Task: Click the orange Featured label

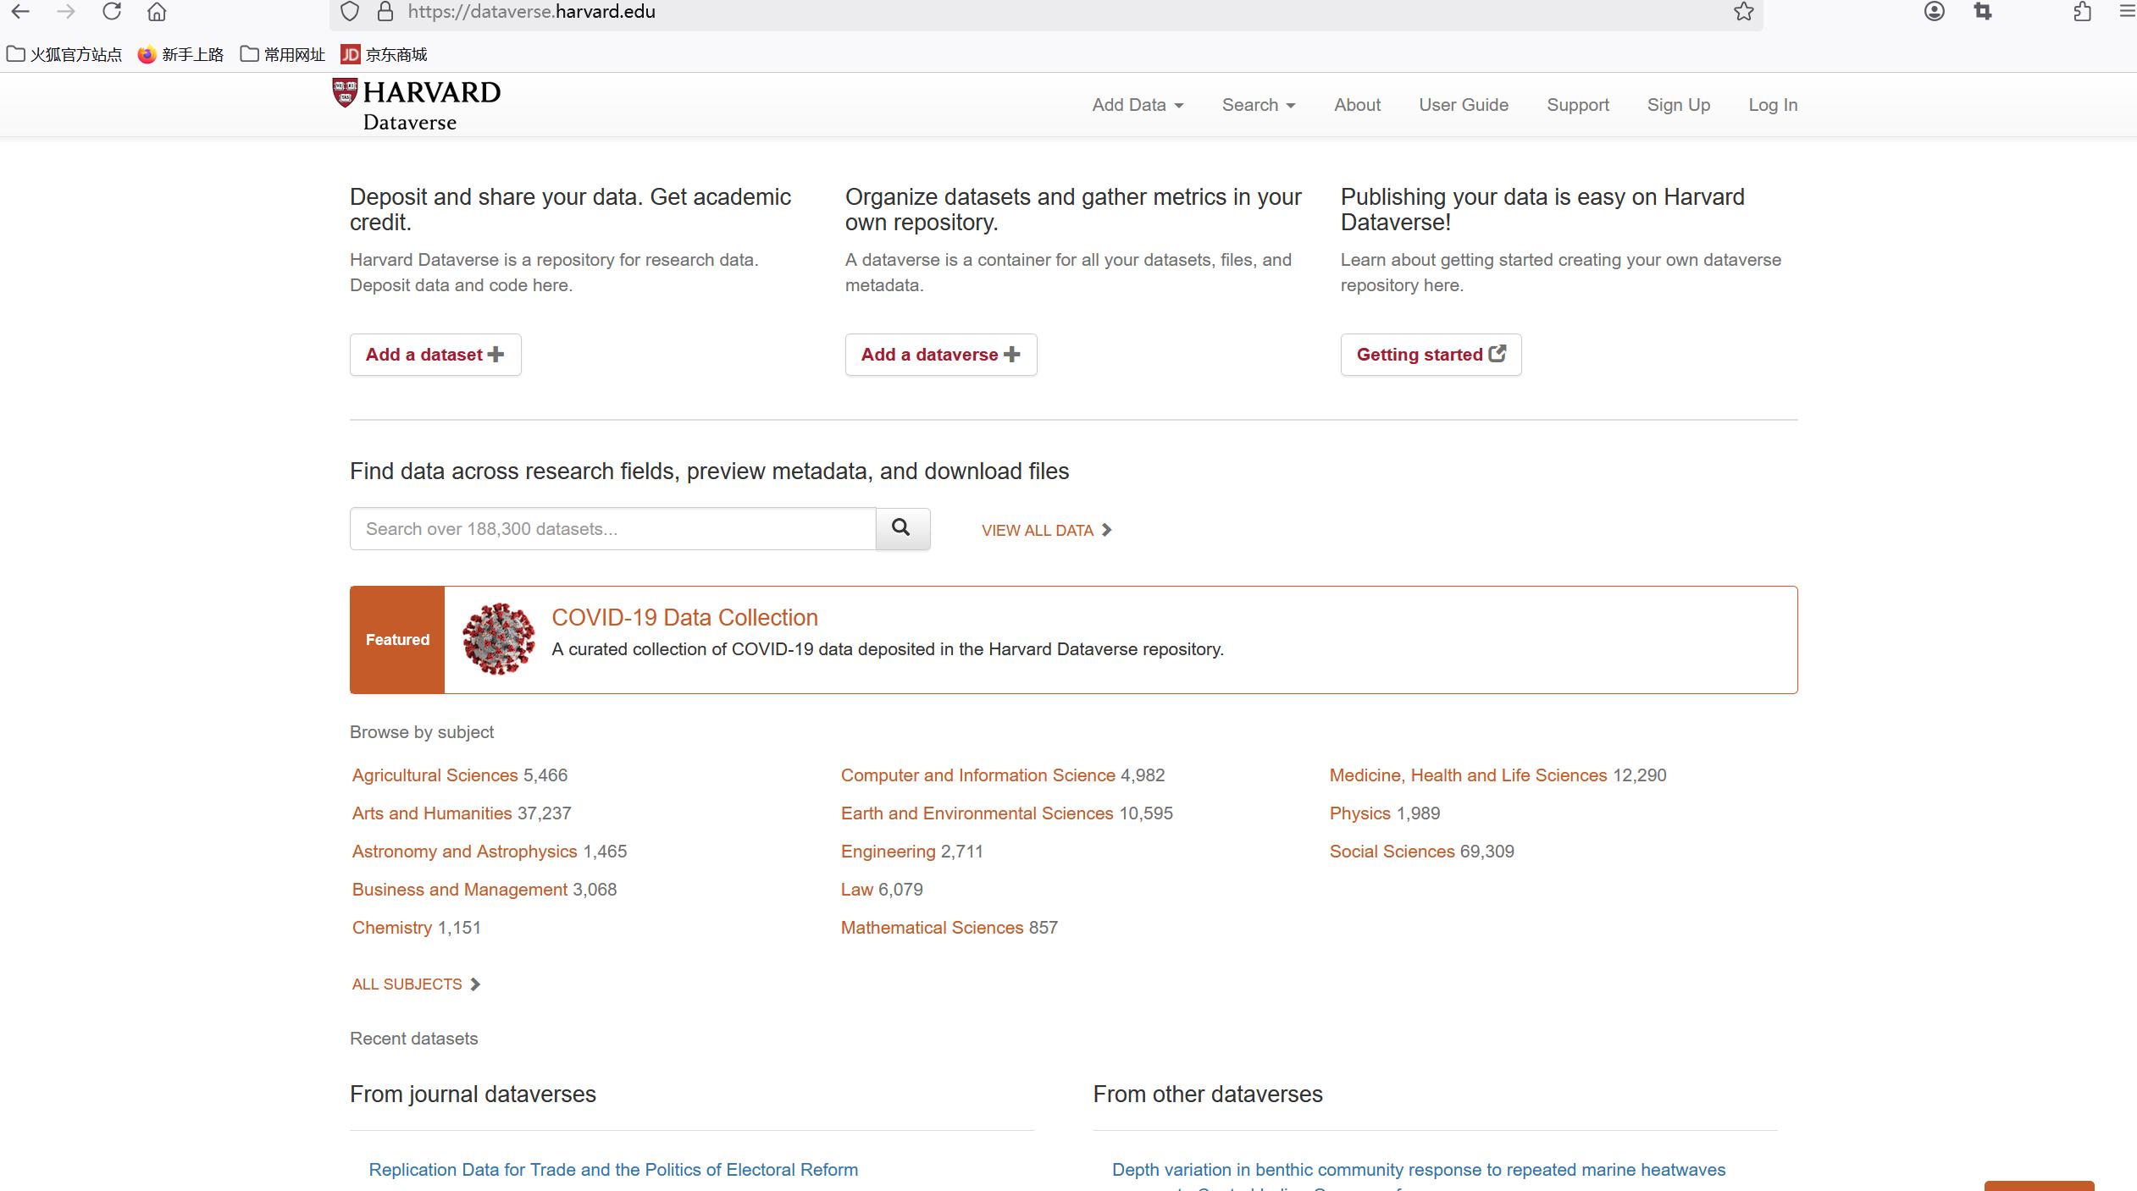Action: pyautogui.click(x=397, y=640)
